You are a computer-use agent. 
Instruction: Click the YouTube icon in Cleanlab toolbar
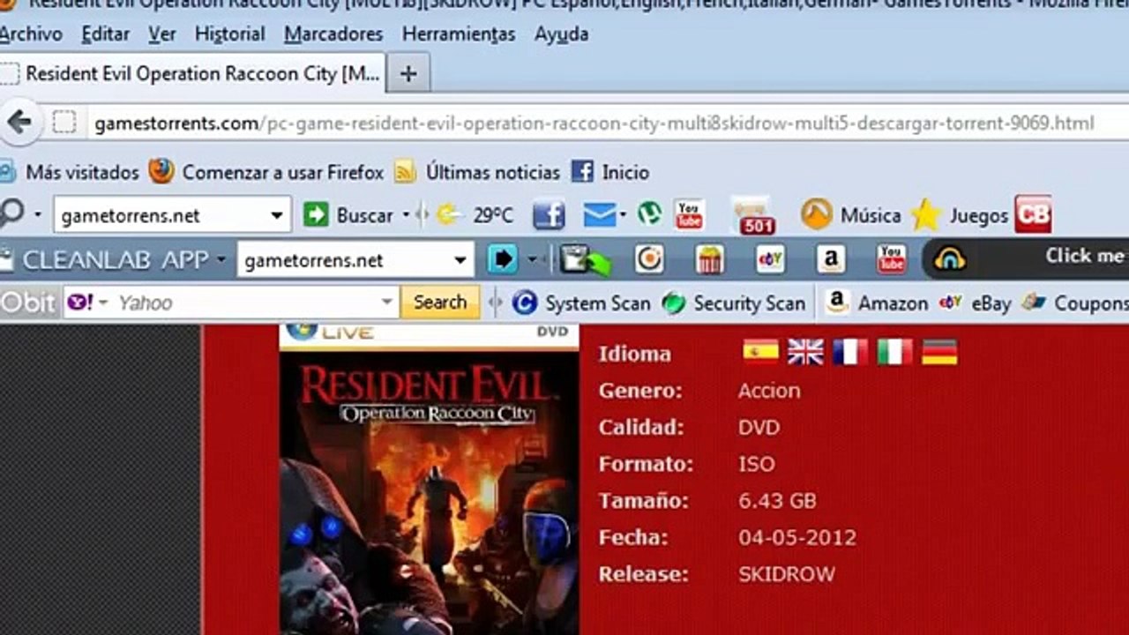coord(891,259)
